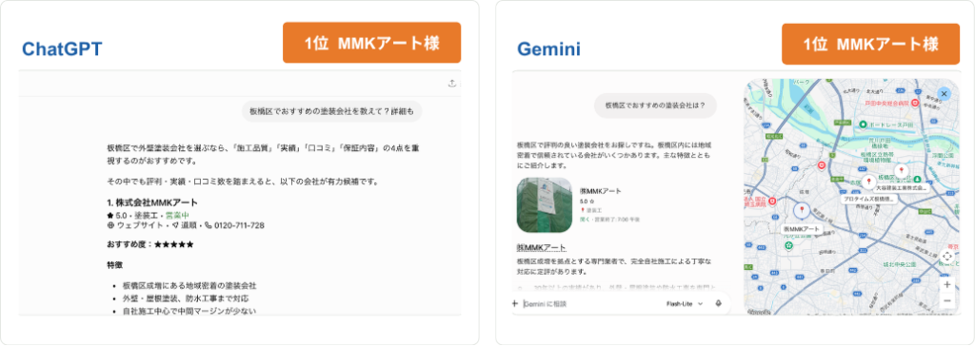Viewport: 975px width, 346px height.
Task: Click bullet 外壁・屋根塗装、防水工事まで対応
Action: [x=185, y=298]
